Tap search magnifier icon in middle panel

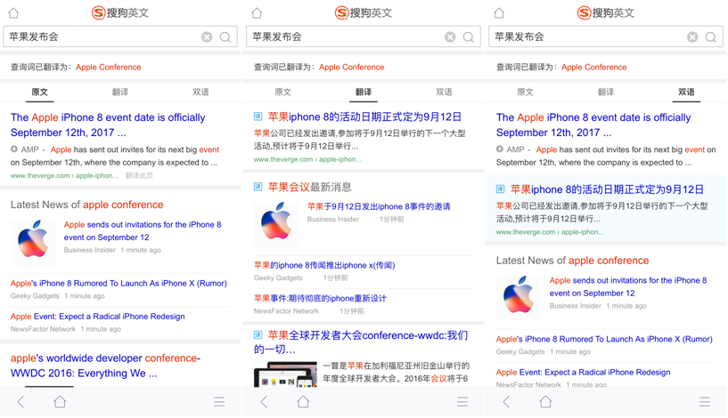tap(469, 37)
